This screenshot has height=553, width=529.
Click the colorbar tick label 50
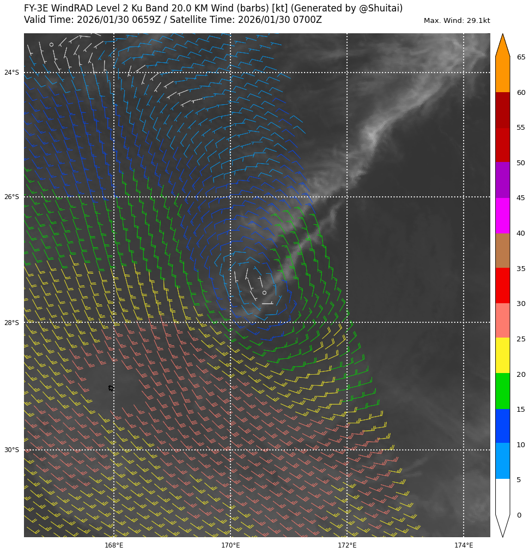pyautogui.click(x=521, y=163)
